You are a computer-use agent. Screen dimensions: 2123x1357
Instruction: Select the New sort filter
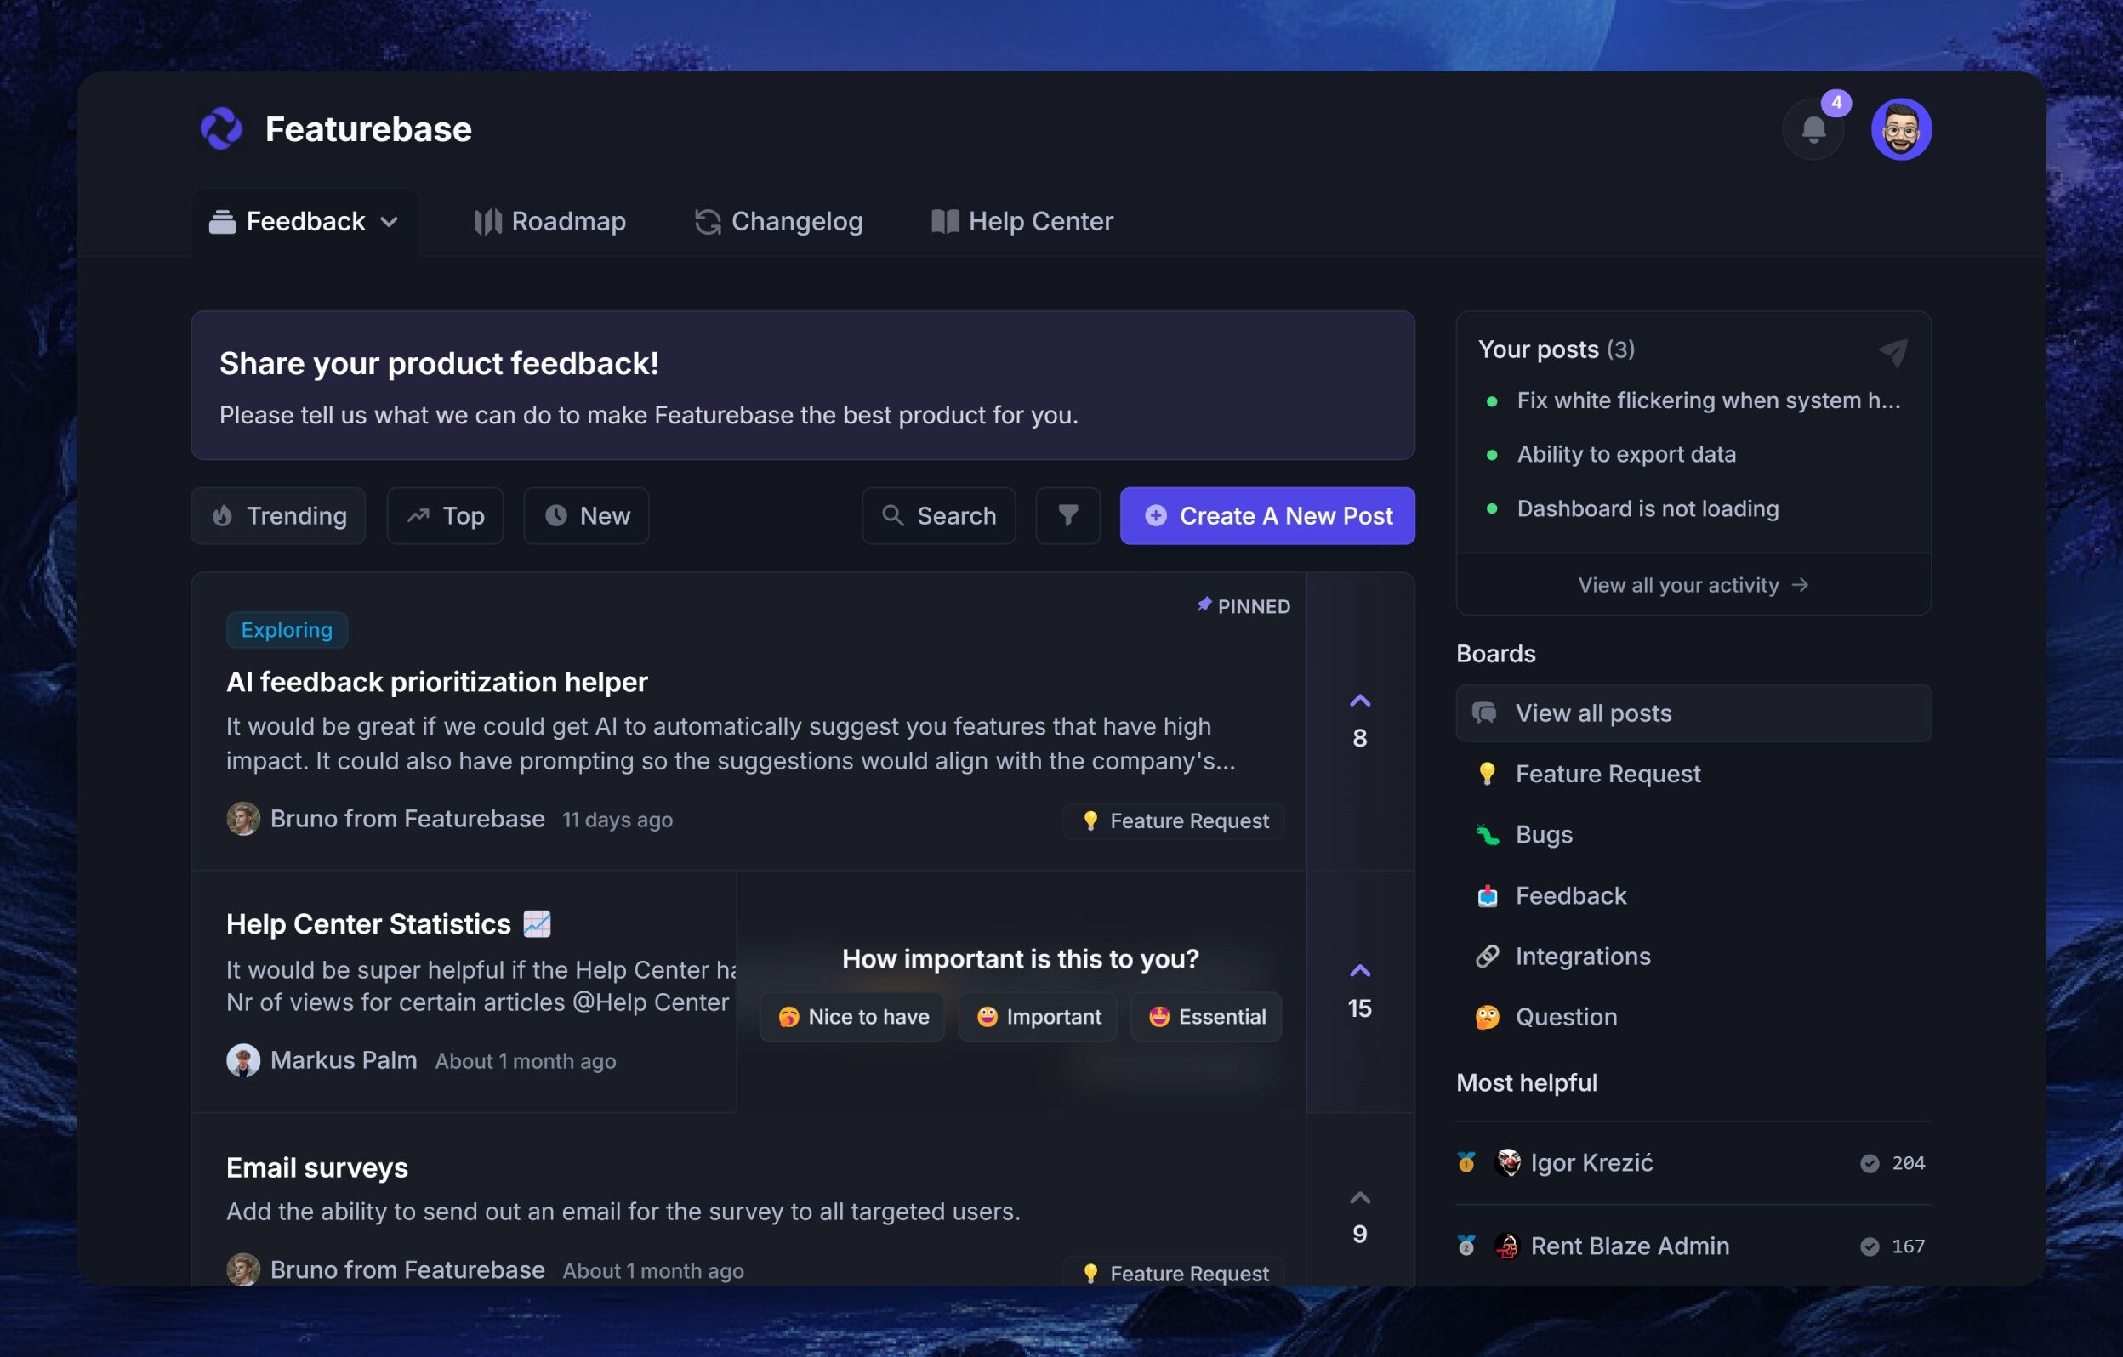pyautogui.click(x=585, y=515)
